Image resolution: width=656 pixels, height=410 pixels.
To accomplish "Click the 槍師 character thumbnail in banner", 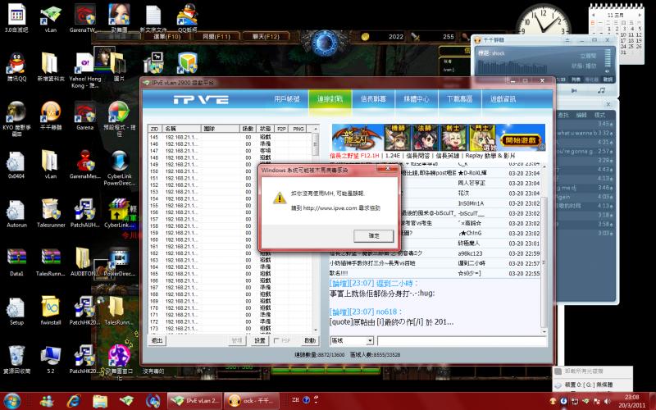I will point(398,137).
